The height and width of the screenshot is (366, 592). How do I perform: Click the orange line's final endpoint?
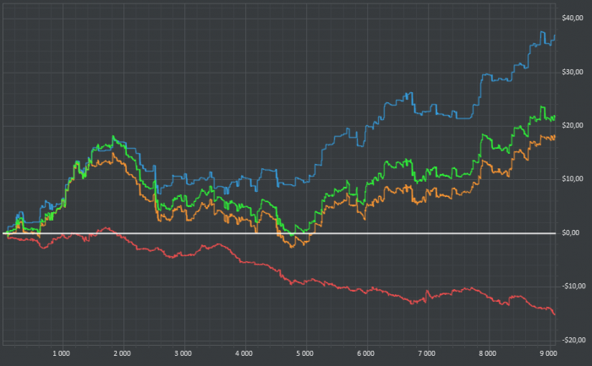(x=555, y=136)
